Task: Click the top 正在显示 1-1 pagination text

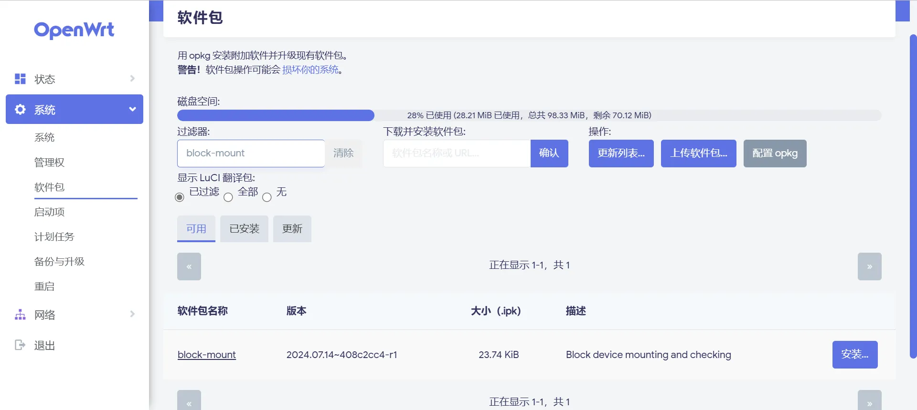Action: [x=529, y=265]
